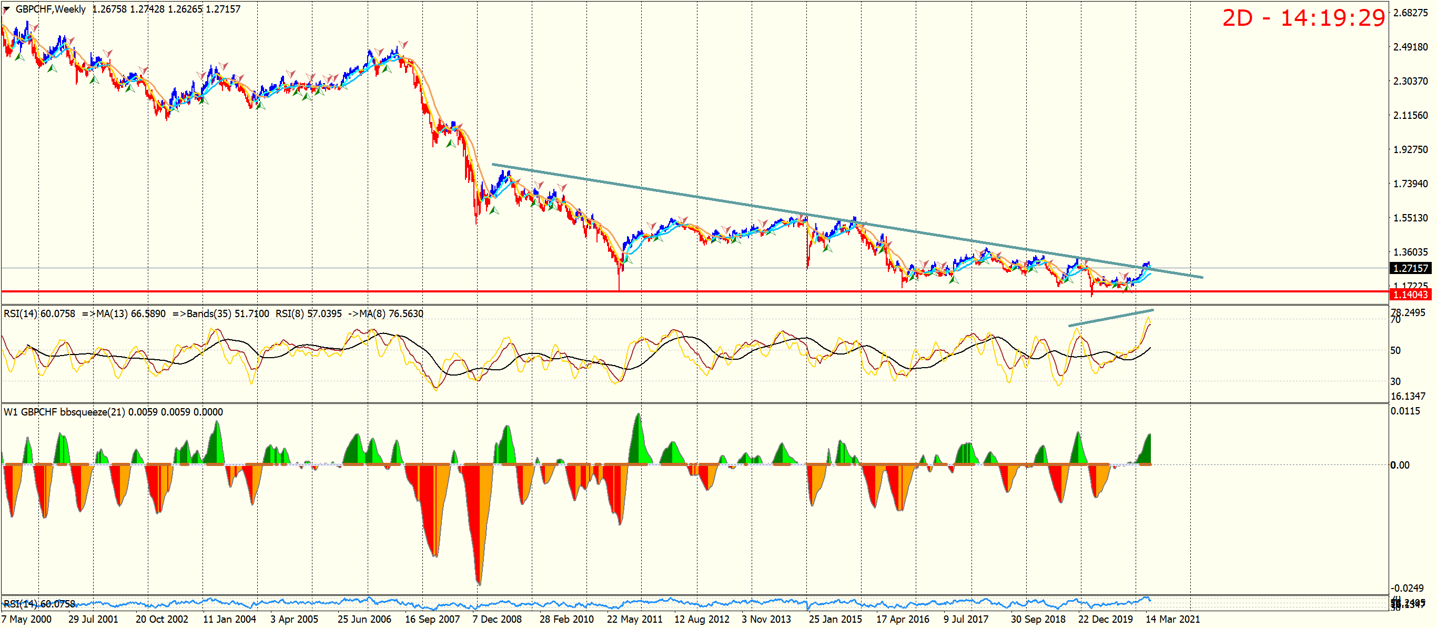This screenshot has width=1437, height=628.
Task: Click the 7 May 2000 date label
Action: coord(27,619)
